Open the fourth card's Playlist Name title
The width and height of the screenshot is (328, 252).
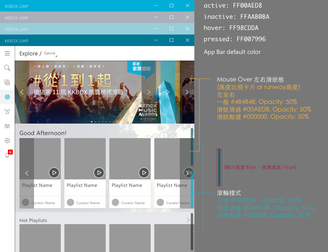click(172, 185)
